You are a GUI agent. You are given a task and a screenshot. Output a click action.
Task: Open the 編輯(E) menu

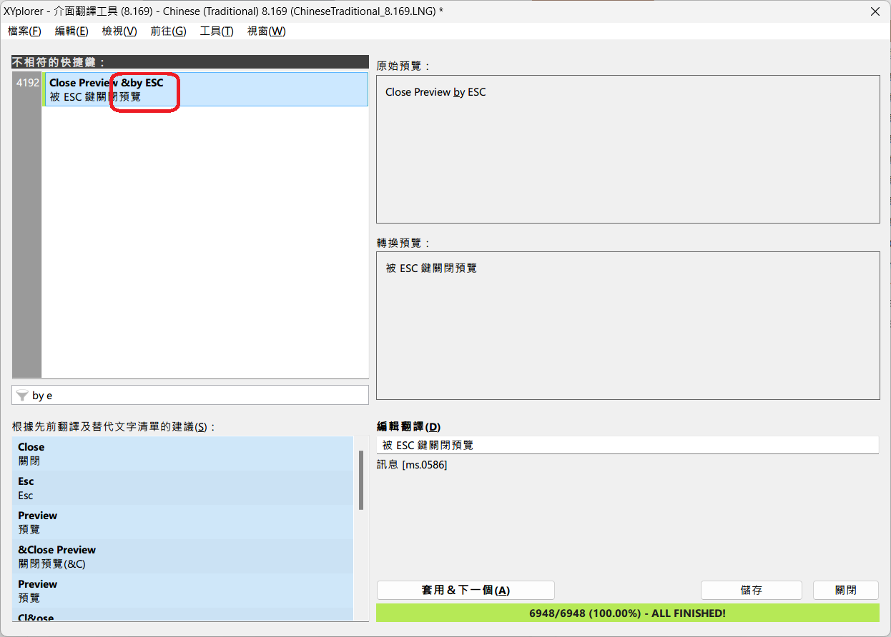point(72,31)
